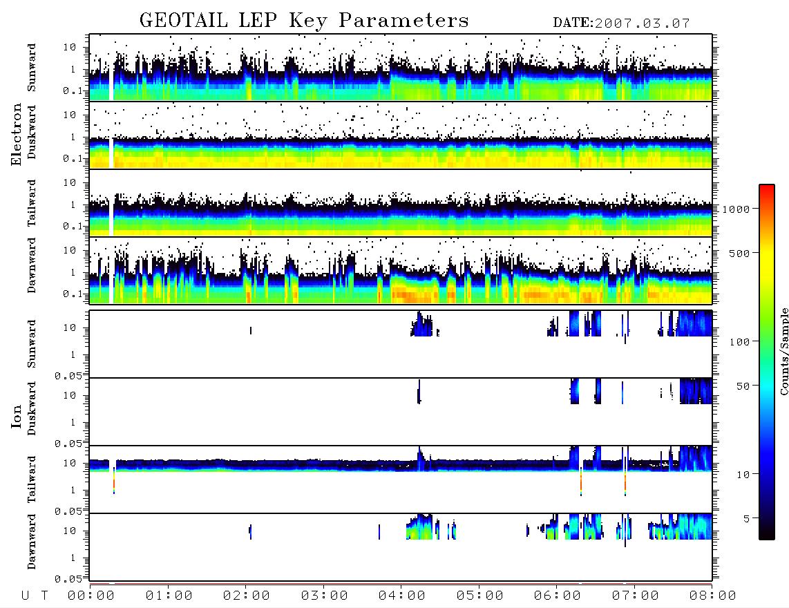The image size is (789, 608).
Task: Click the '100' colorbar tick value
Action: (739, 342)
